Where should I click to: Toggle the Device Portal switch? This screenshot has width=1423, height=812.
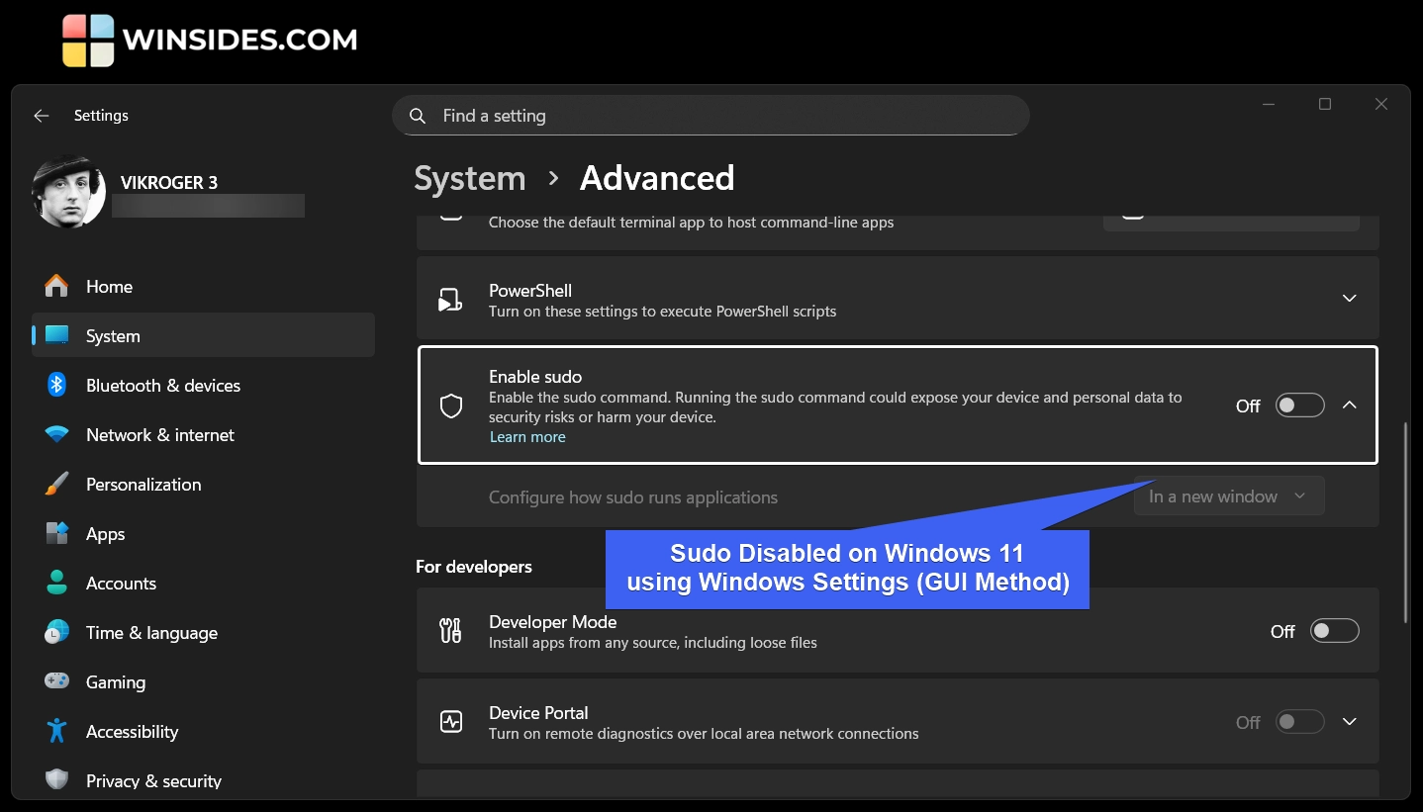[1299, 722]
